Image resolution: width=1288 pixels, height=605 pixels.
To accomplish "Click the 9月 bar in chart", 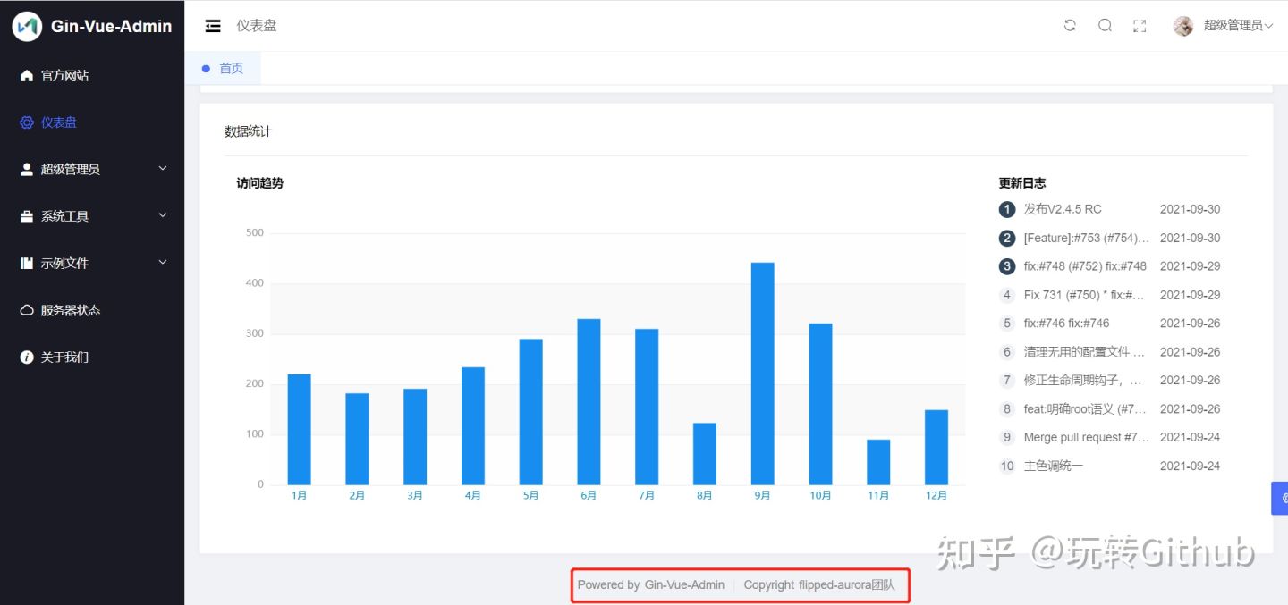I will (x=762, y=374).
